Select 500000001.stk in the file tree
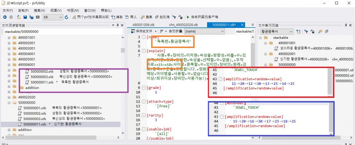The image size is (355, 145). coord(35,108)
